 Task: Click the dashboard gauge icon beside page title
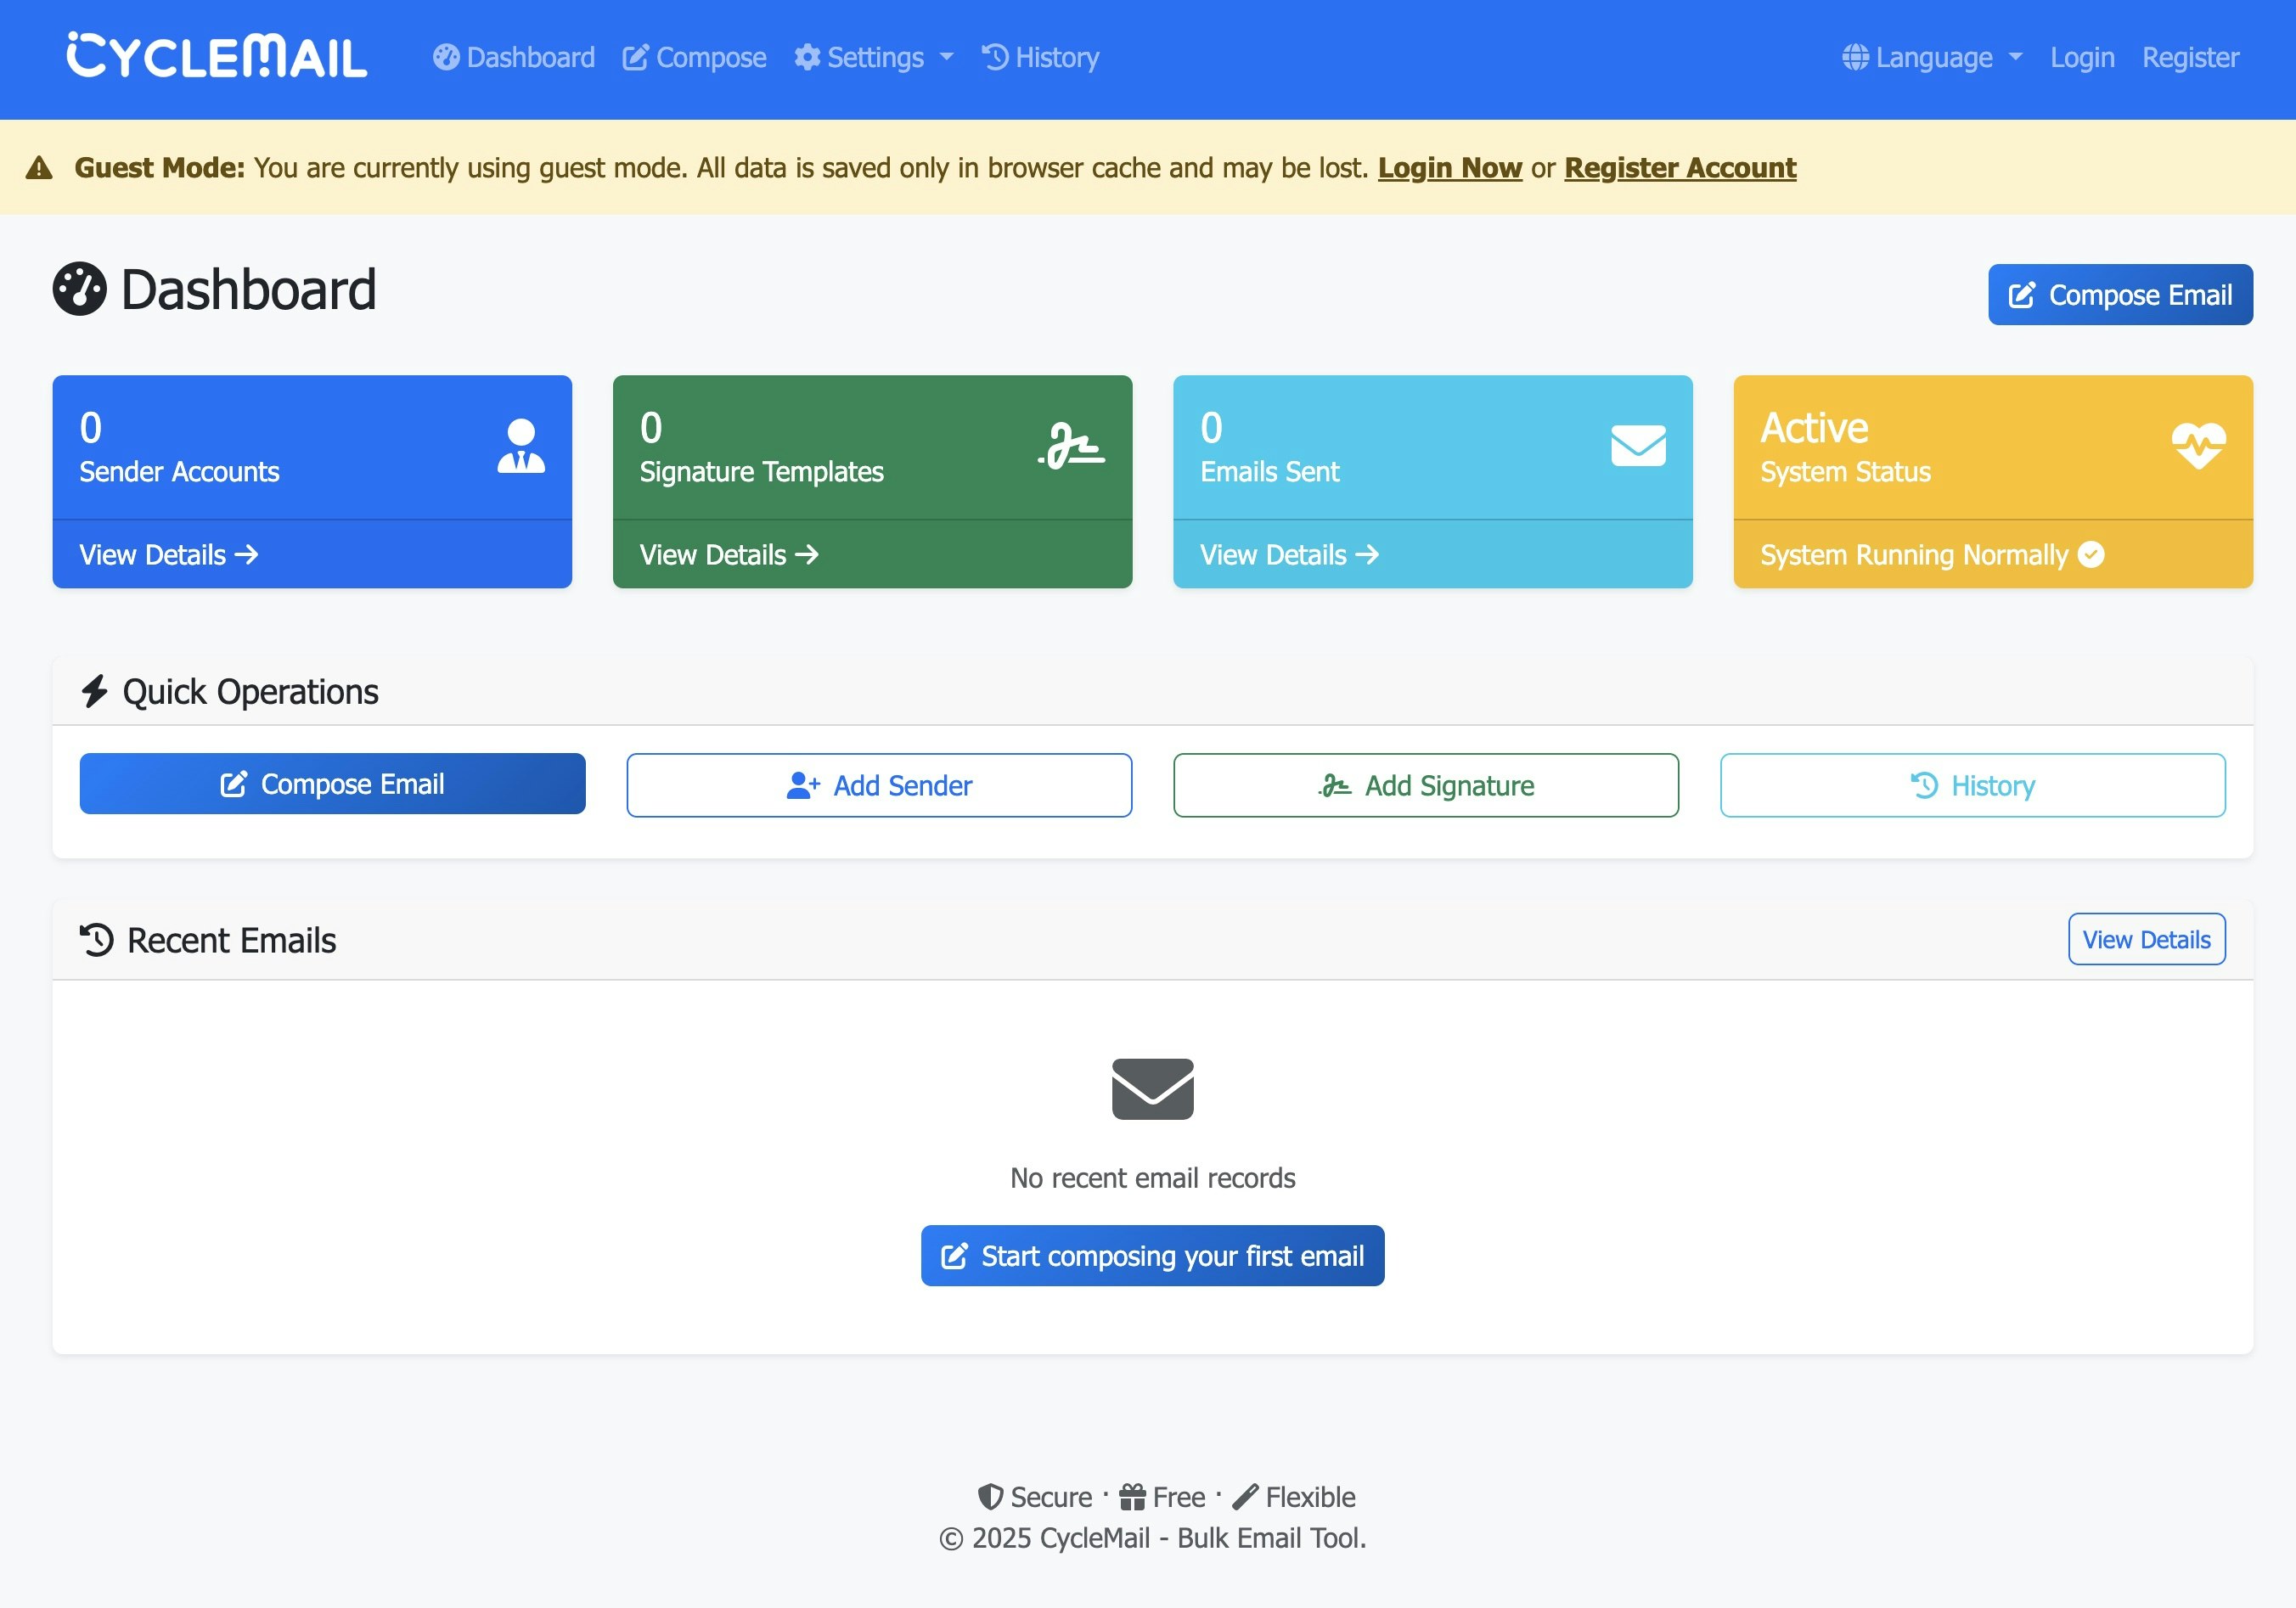click(80, 290)
